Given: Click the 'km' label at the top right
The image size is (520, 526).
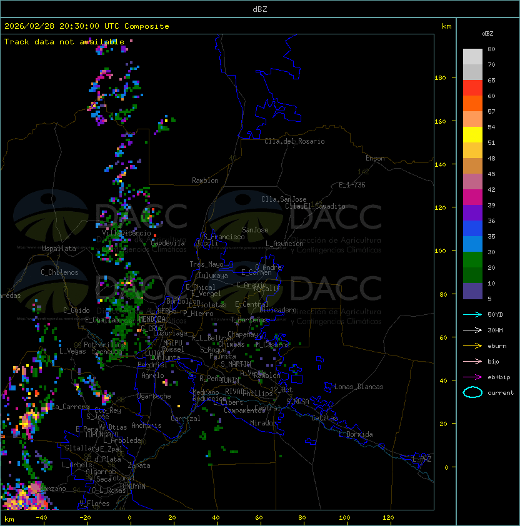Looking at the screenshot, I should tap(446, 26).
